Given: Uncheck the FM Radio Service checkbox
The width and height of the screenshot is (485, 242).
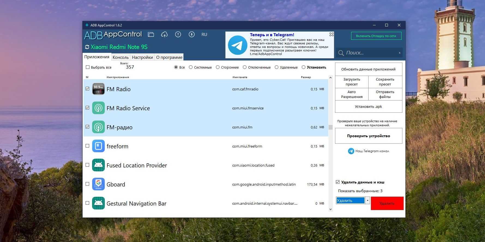Looking at the screenshot, I should [x=88, y=108].
